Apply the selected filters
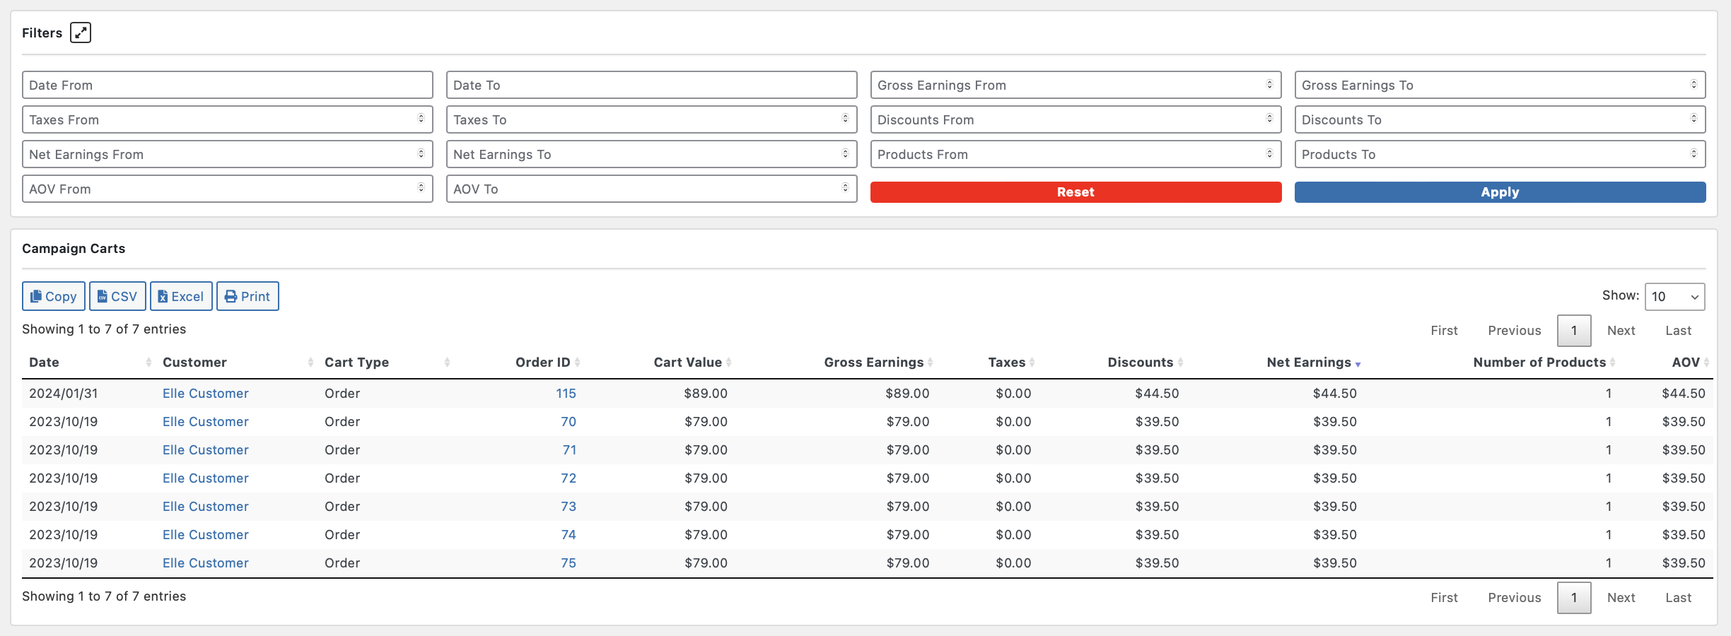Viewport: 1731px width, 636px height. pos(1500,192)
